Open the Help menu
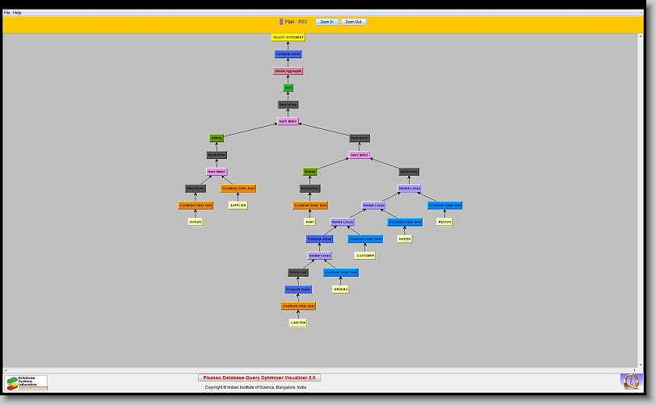This screenshot has width=656, height=405. (x=17, y=13)
